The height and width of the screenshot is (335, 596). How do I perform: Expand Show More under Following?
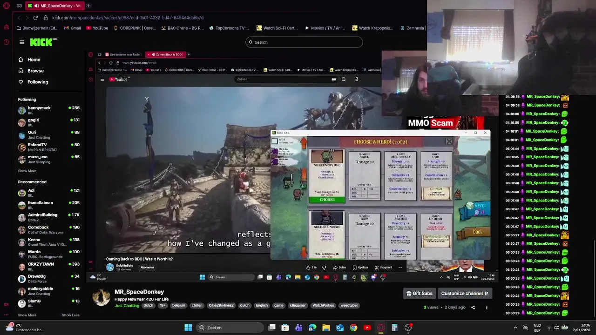(27, 171)
